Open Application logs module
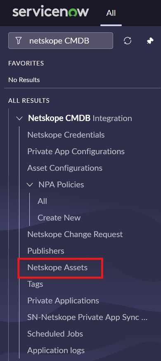The height and width of the screenshot is (361, 161). (x=56, y=350)
